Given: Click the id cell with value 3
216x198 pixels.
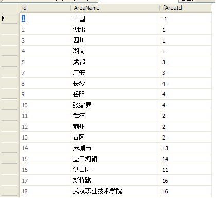Looking at the screenshot, I should (x=45, y=41).
